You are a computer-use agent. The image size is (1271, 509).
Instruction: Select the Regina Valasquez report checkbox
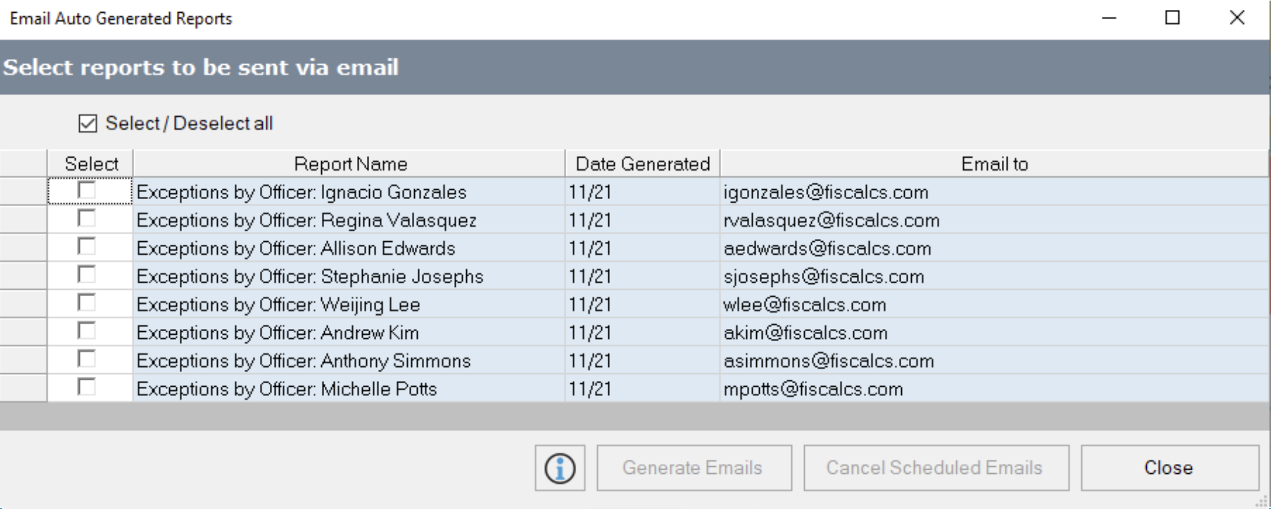(x=87, y=219)
